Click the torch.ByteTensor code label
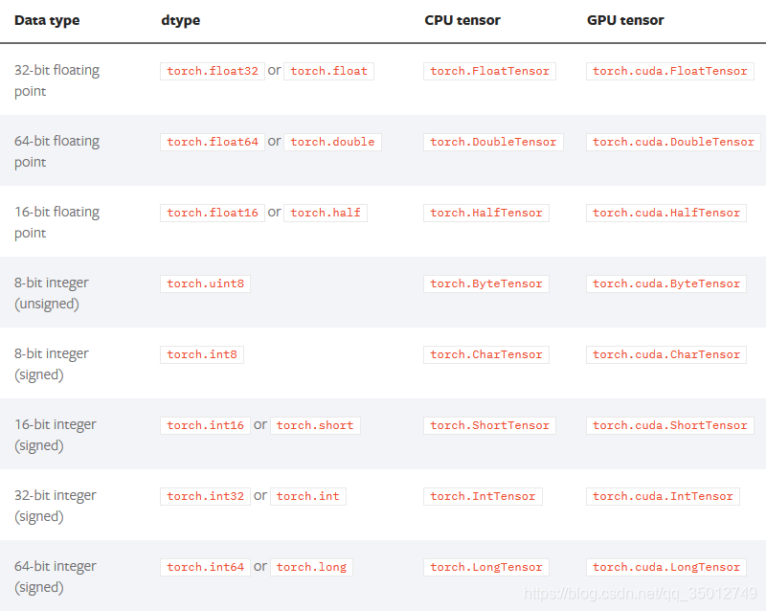The height and width of the screenshot is (611, 766). (x=486, y=284)
